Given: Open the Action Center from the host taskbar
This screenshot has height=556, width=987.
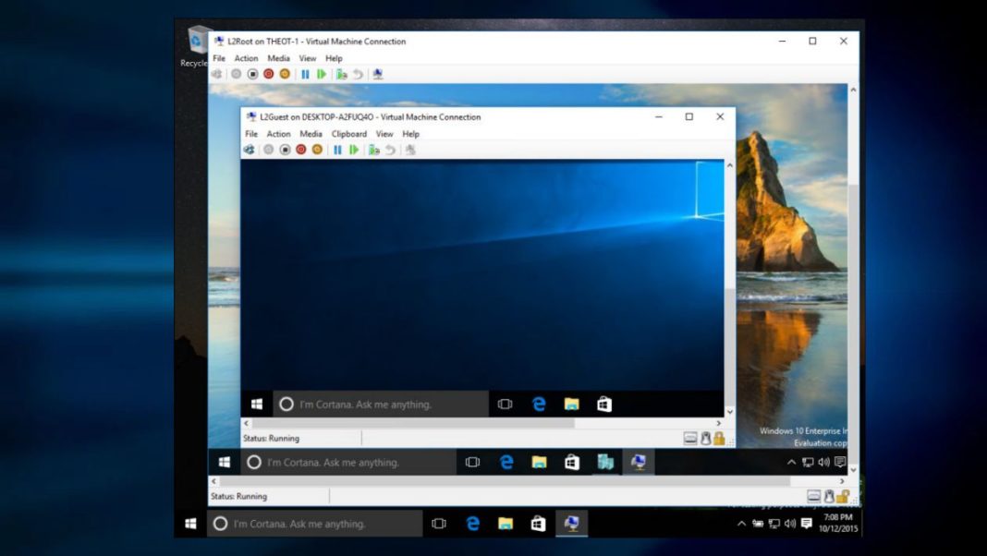Looking at the screenshot, I should (x=805, y=524).
